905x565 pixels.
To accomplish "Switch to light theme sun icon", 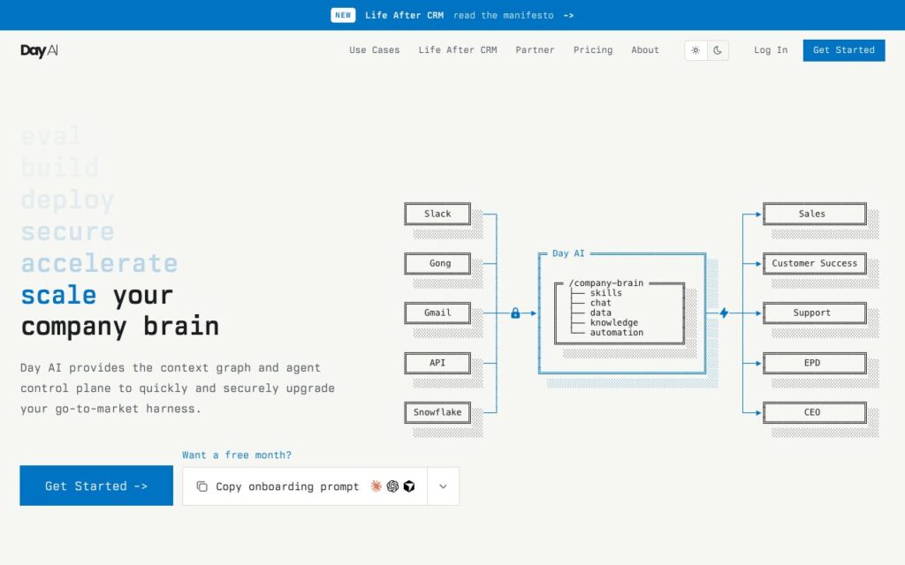I will (696, 50).
